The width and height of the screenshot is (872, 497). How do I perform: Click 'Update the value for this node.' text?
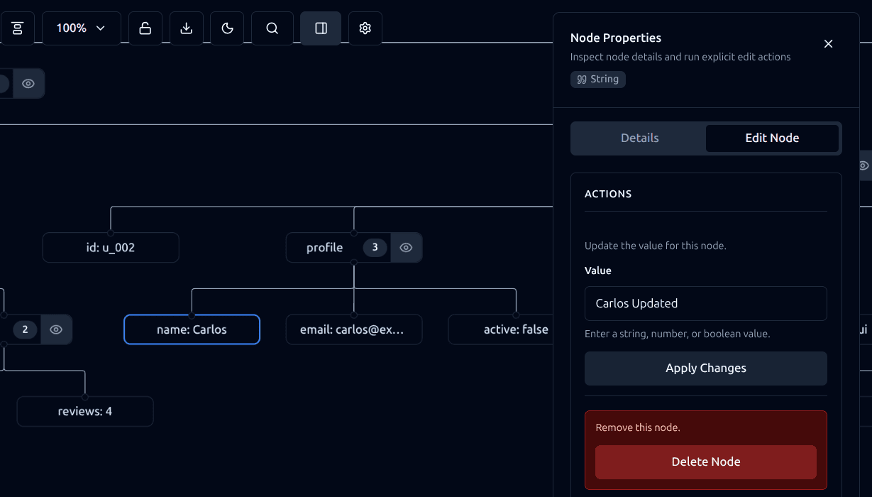[x=656, y=246]
